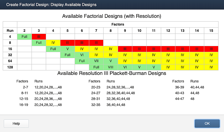Select the yellow IV cell in the 8-run row
The width and height of the screenshot is (224, 132).
pos(53,43)
